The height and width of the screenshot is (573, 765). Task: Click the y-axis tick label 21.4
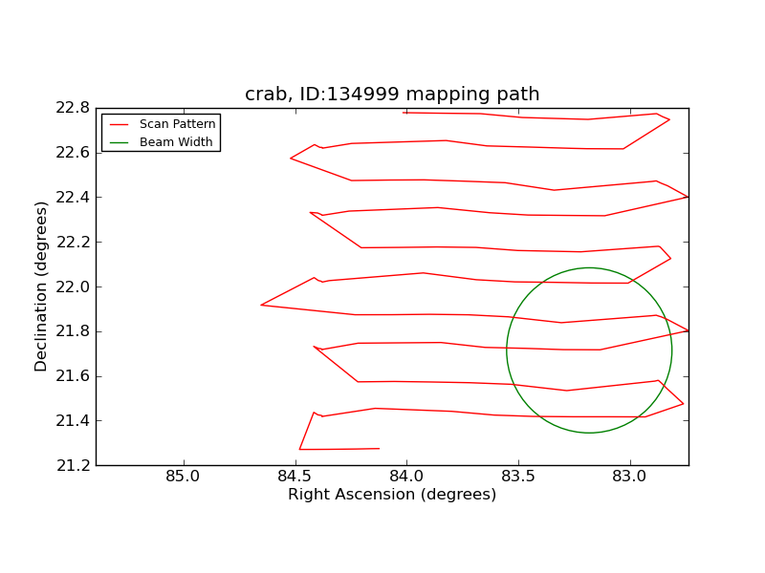pos(73,420)
